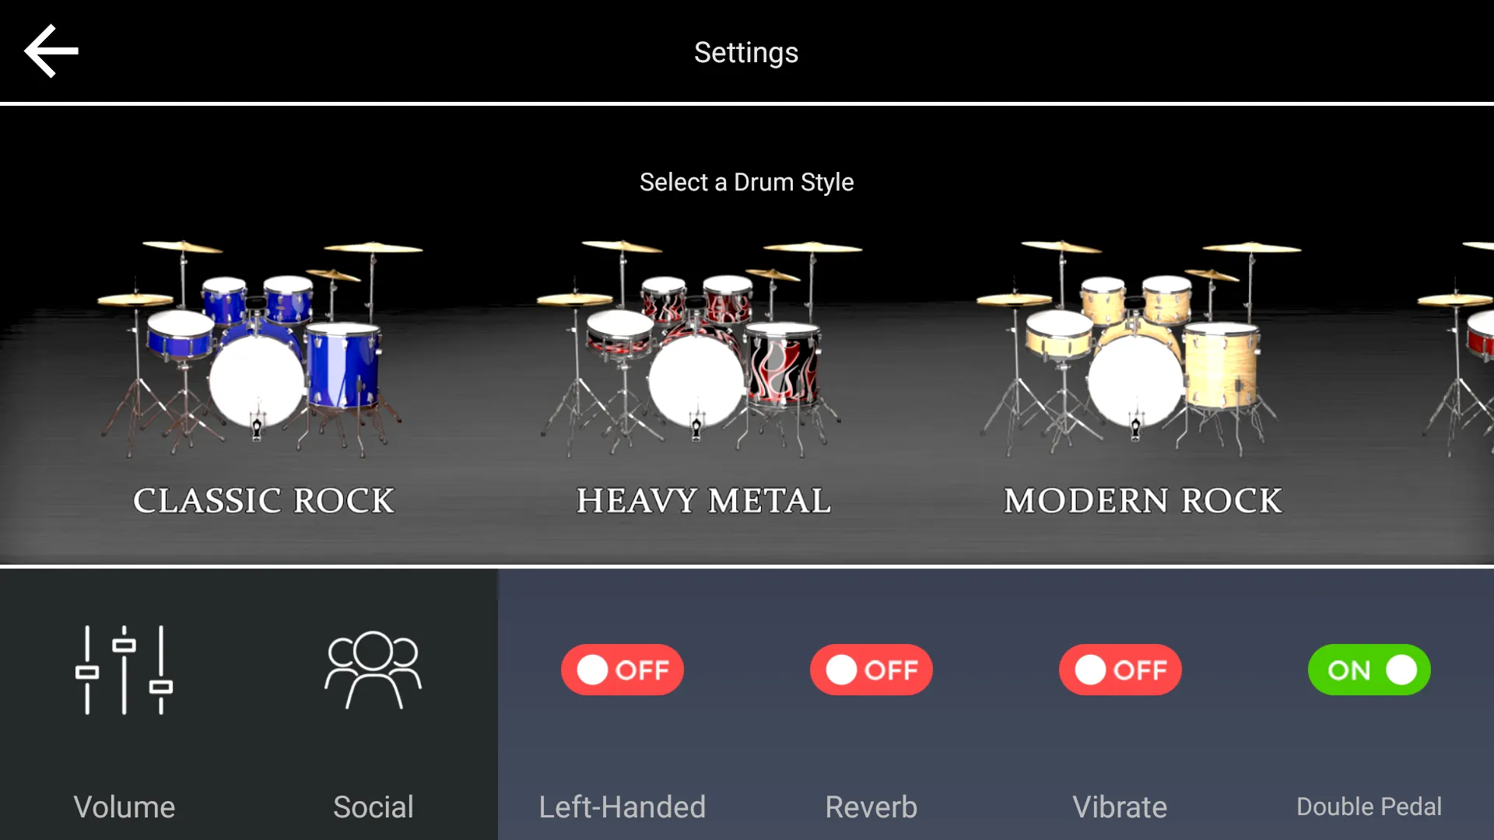Enable Left-Handed mode toggle
This screenshot has height=840, width=1494.
click(x=622, y=670)
